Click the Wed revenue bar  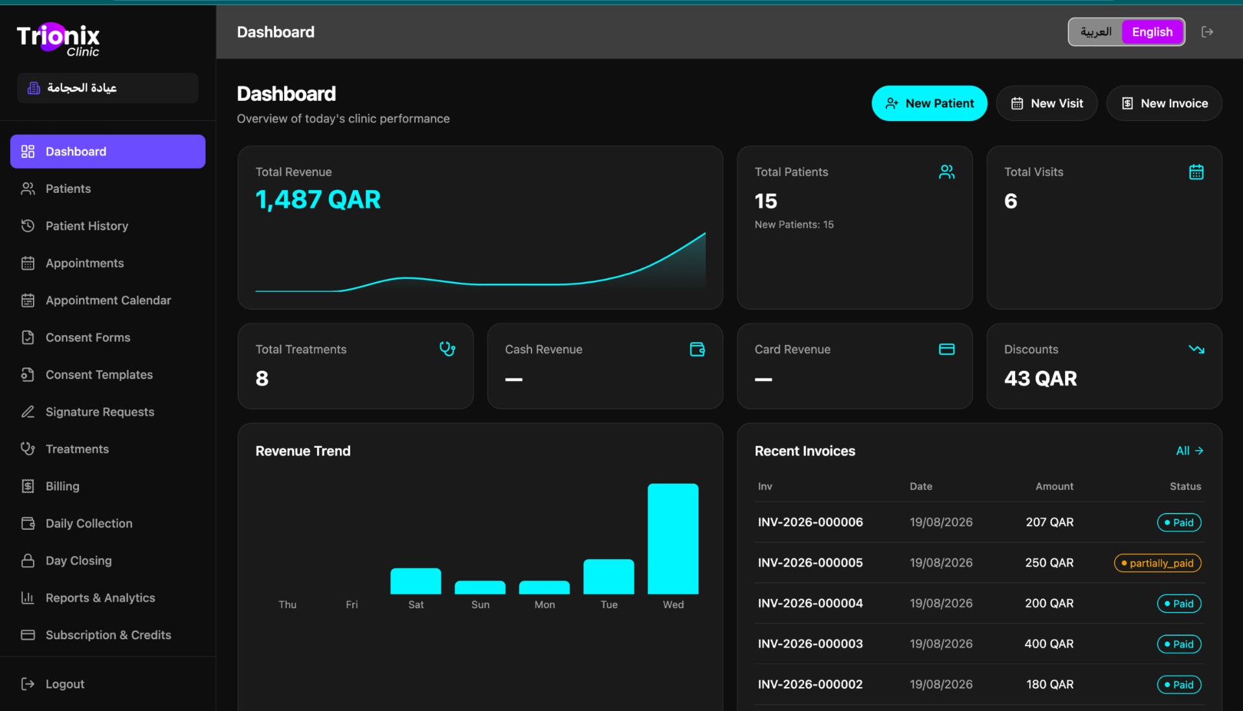pos(673,538)
